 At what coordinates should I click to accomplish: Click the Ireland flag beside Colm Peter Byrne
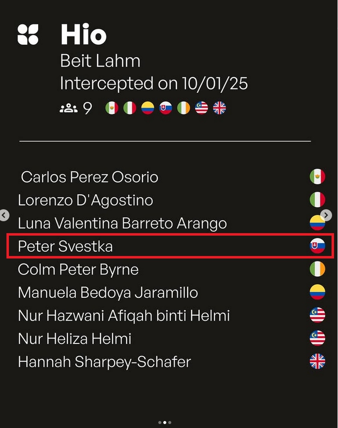317,269
